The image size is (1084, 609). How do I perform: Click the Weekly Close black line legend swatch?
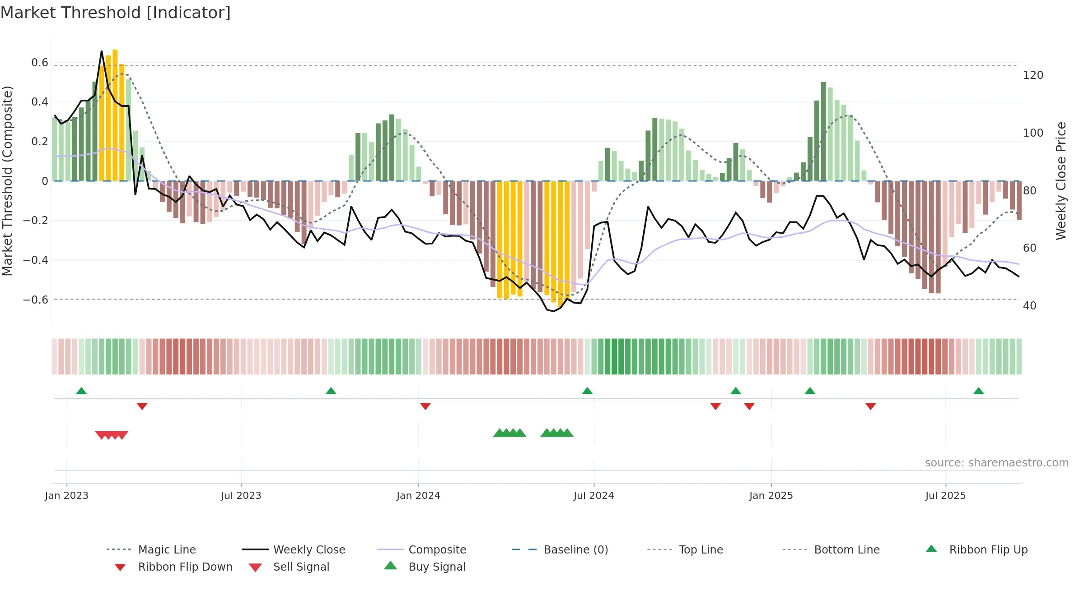(255, 549)
